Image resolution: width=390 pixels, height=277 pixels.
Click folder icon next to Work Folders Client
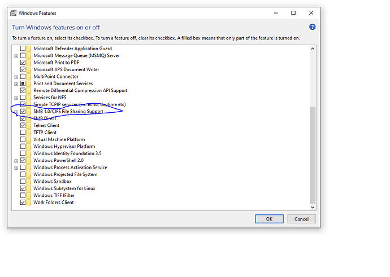[29, 203]
